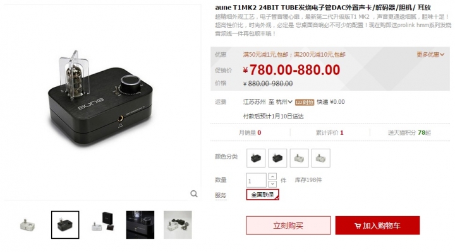
Task: Select the second black color option swatch
Action: 277,158
